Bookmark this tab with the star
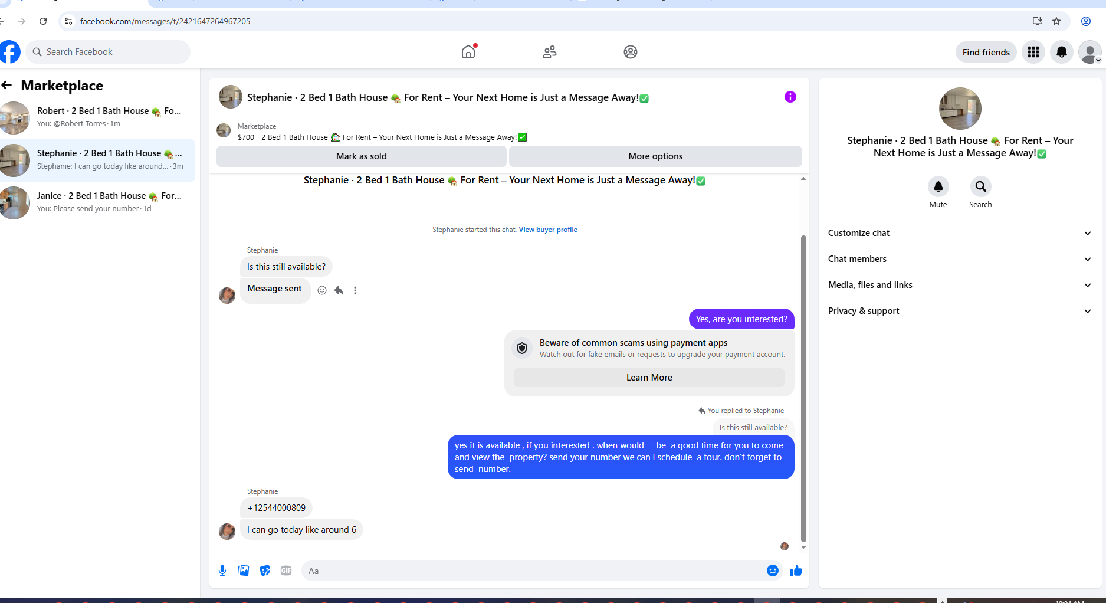The image size is (1106, 603). coord(1056,21)
